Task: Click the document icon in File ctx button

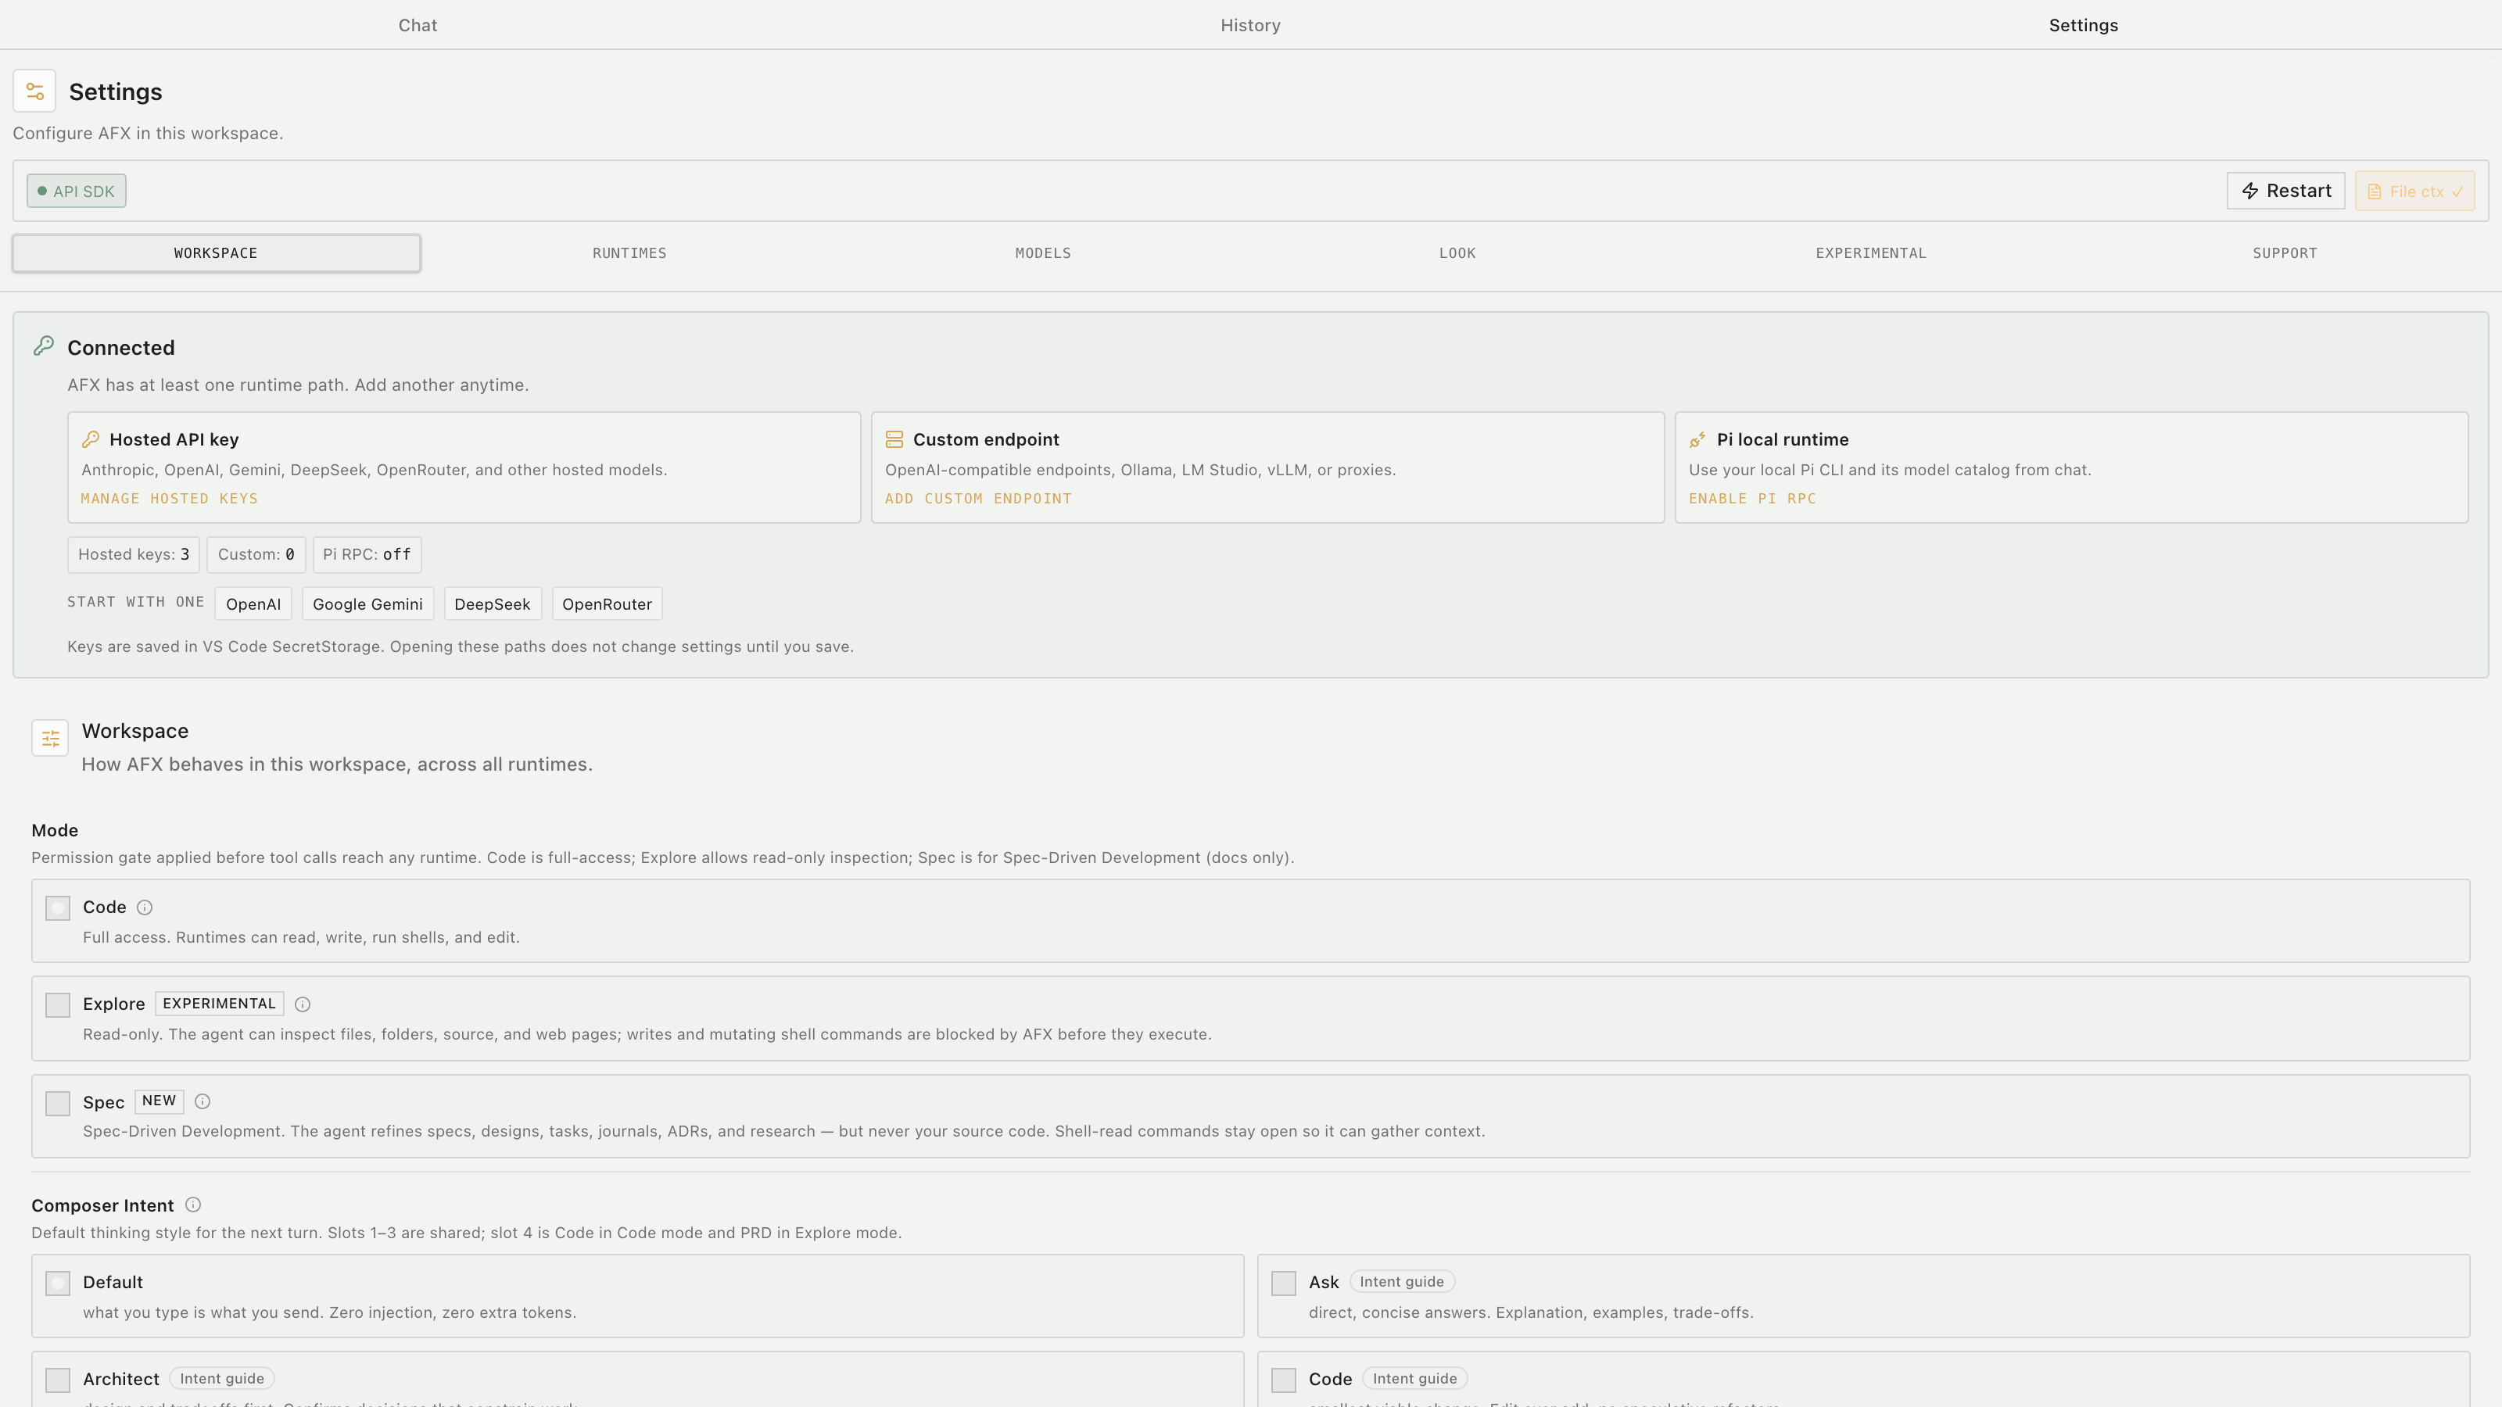Action: pos(2375,192)
